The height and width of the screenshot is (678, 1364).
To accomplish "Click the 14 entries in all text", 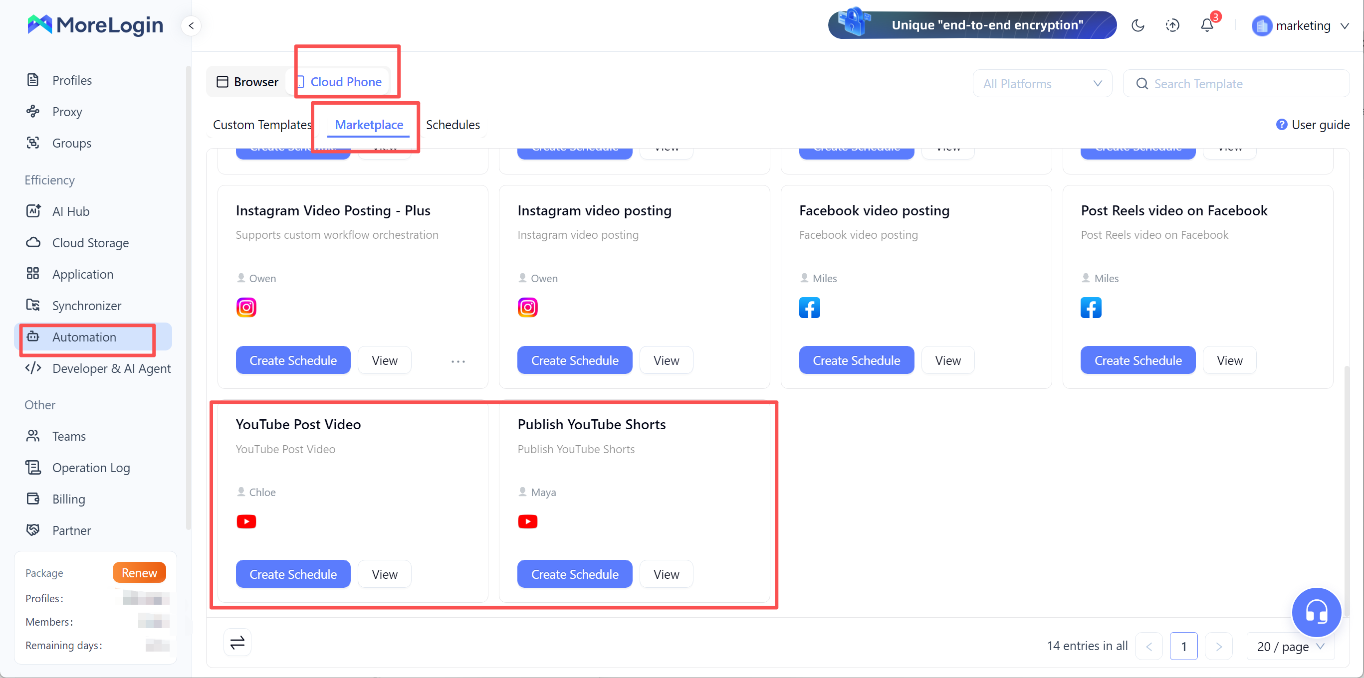I will tap(1087, 646).
